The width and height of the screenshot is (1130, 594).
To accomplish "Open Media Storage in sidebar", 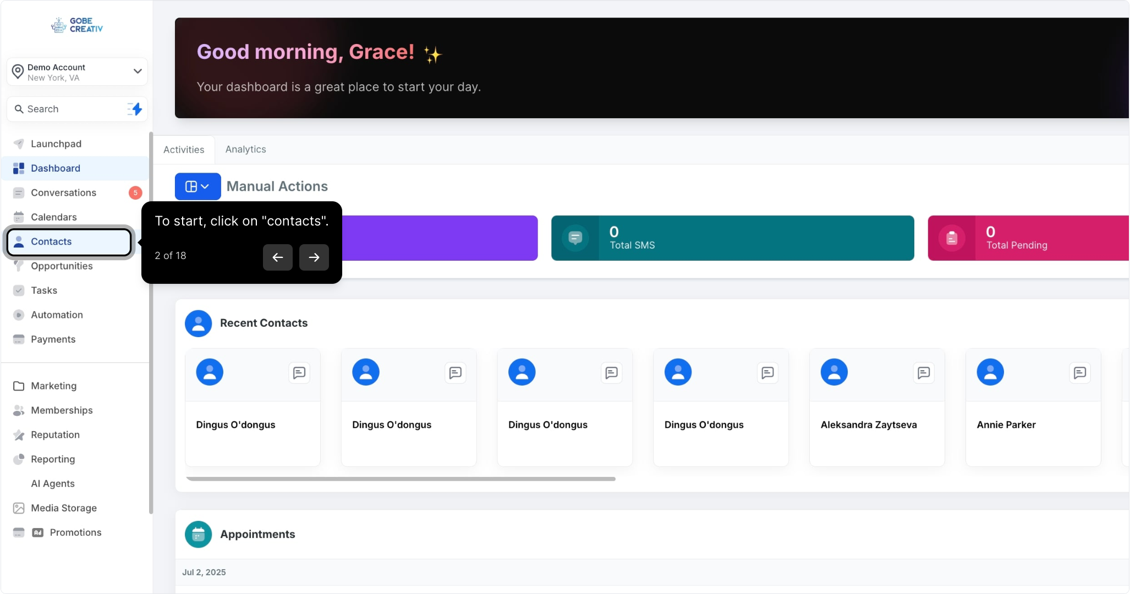I will pyautogui.click(x=64, y=508).
